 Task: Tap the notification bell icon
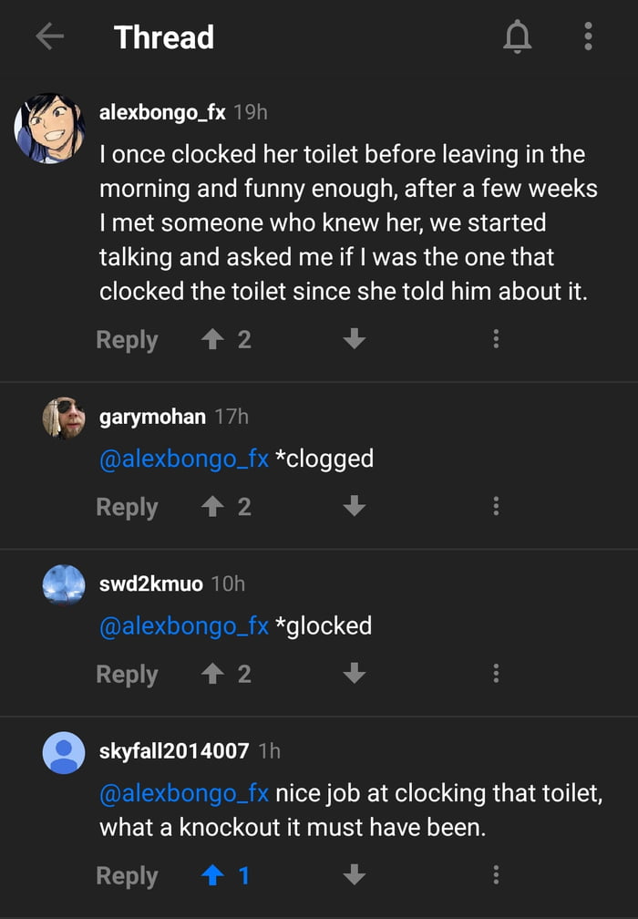point(517,36)
